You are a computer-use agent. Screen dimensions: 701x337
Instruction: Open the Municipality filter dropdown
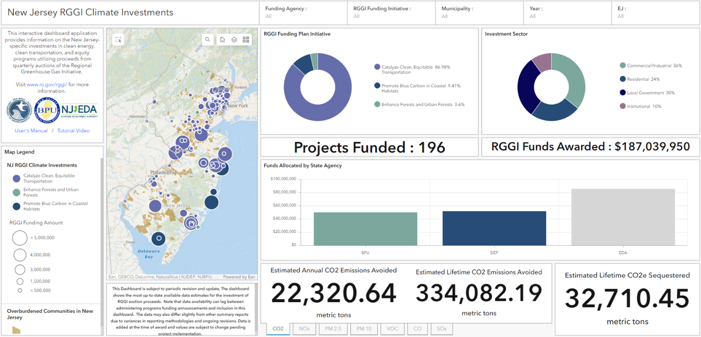point(479,12)
